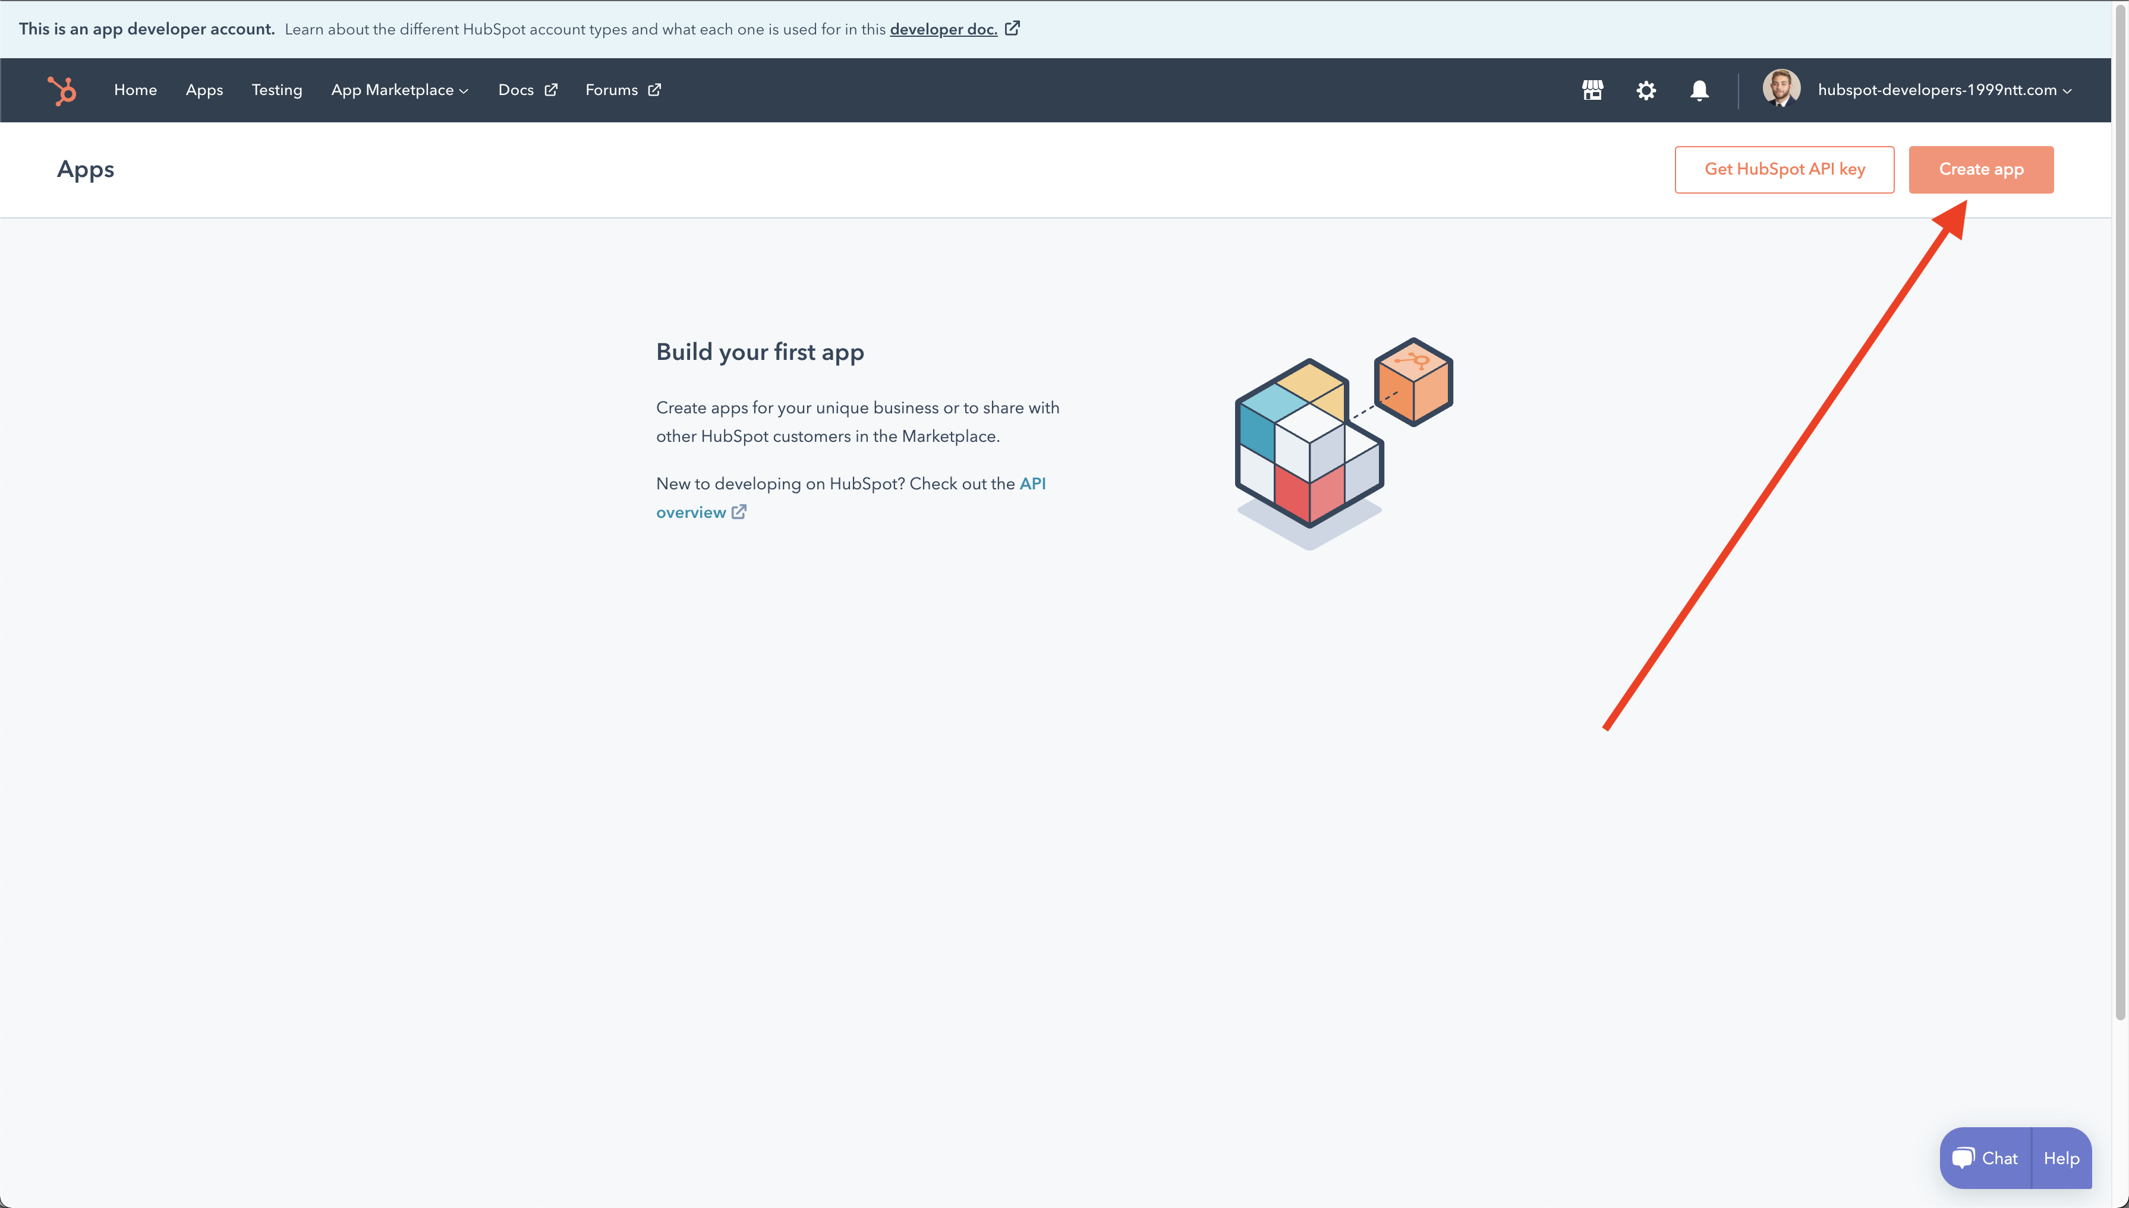The image size is (2129, 1208).
Task: Click the Get HubSpot API key button
Action: pyautogui.click(x=1784, y=169)
